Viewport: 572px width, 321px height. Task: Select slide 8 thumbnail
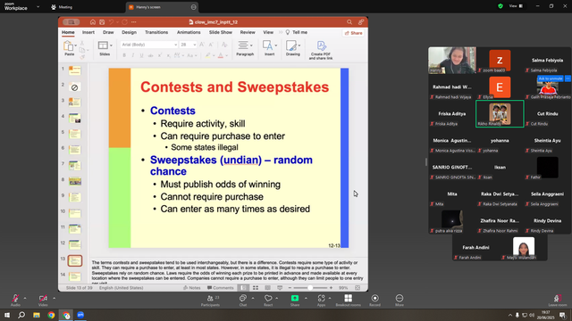pyautogui.click(x=75, y=181)
